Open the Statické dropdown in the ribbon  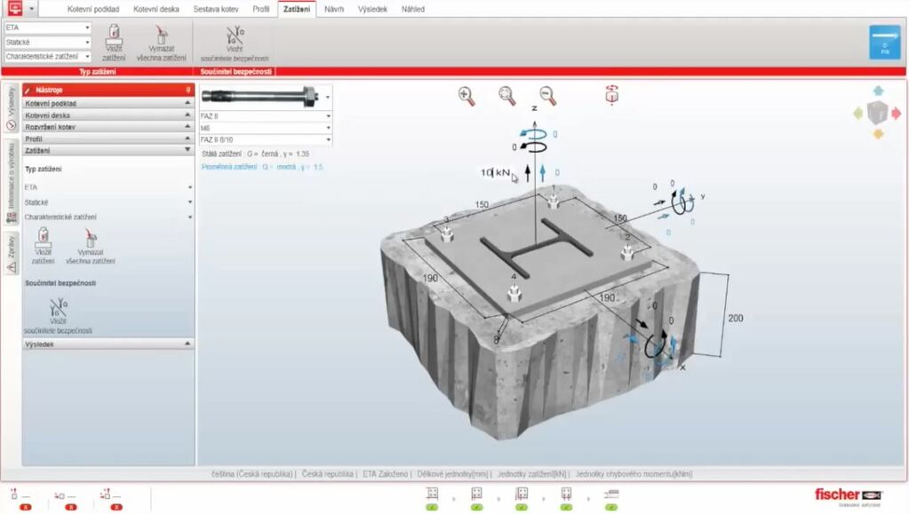(47, 43)
